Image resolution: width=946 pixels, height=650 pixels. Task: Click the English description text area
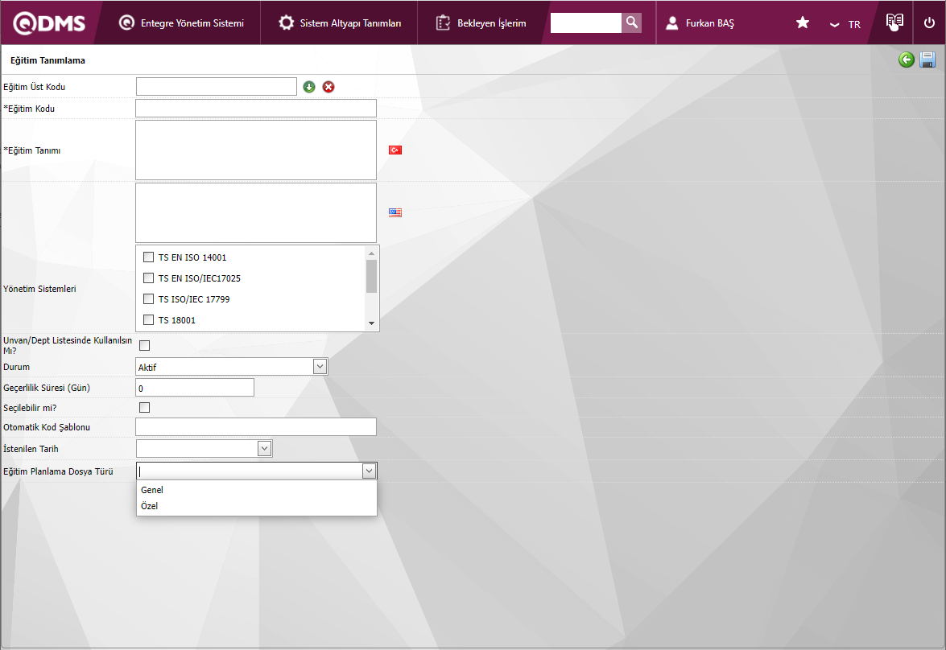(x=256, y=212)
